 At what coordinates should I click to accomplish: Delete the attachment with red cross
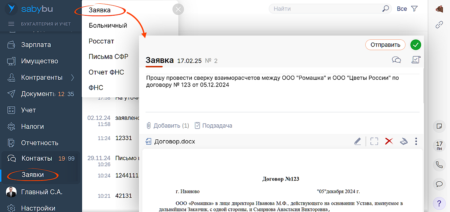pos(389,141)
